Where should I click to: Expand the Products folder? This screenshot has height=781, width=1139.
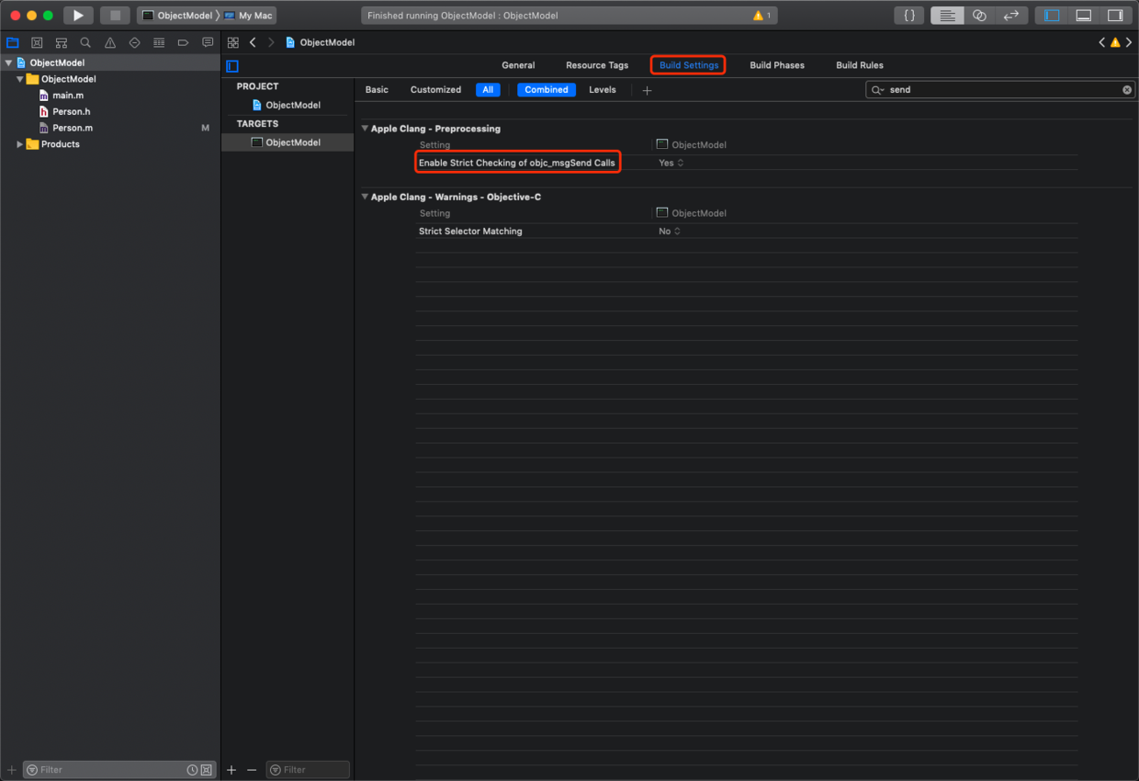coord(20,144)
